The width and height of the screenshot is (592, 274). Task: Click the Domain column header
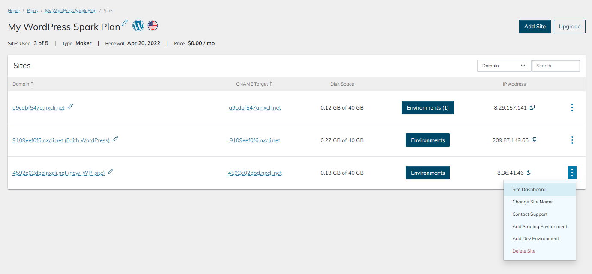tap(21, 84)
